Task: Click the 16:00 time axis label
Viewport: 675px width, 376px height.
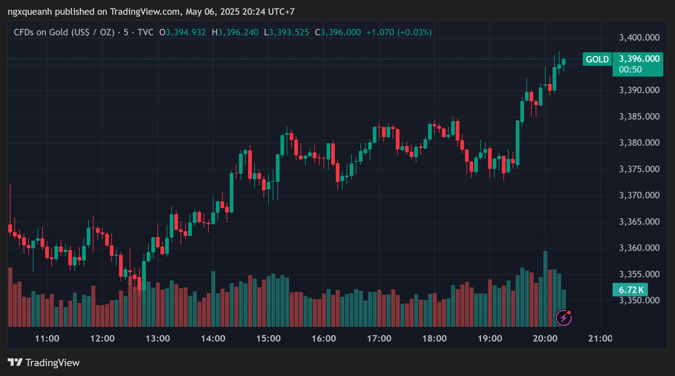Action: click(324, 338)
